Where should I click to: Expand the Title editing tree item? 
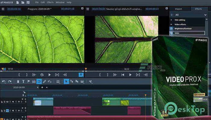pos(171,20)
